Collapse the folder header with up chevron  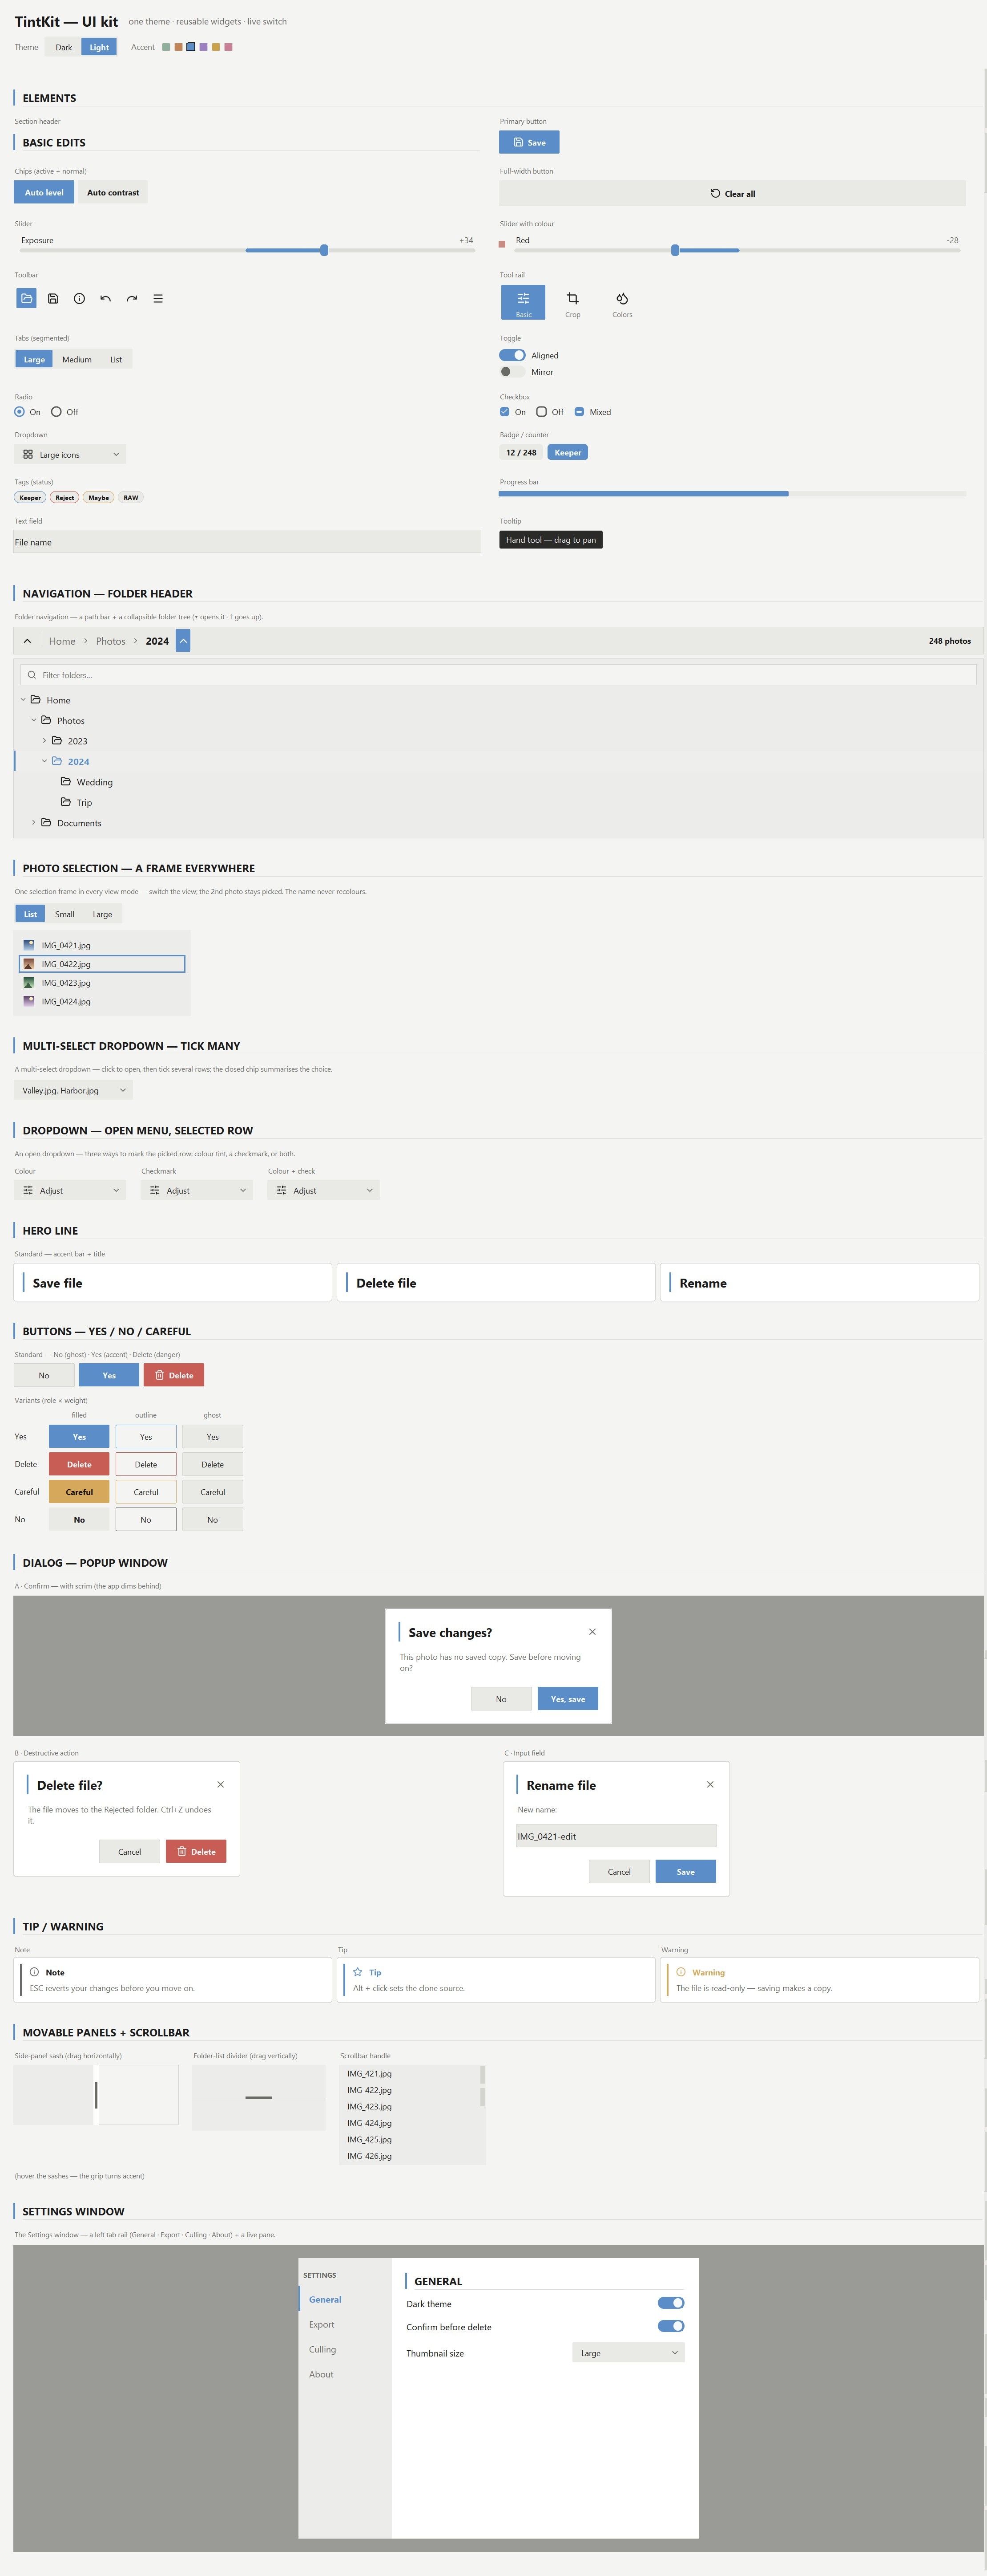pos(27,641)
